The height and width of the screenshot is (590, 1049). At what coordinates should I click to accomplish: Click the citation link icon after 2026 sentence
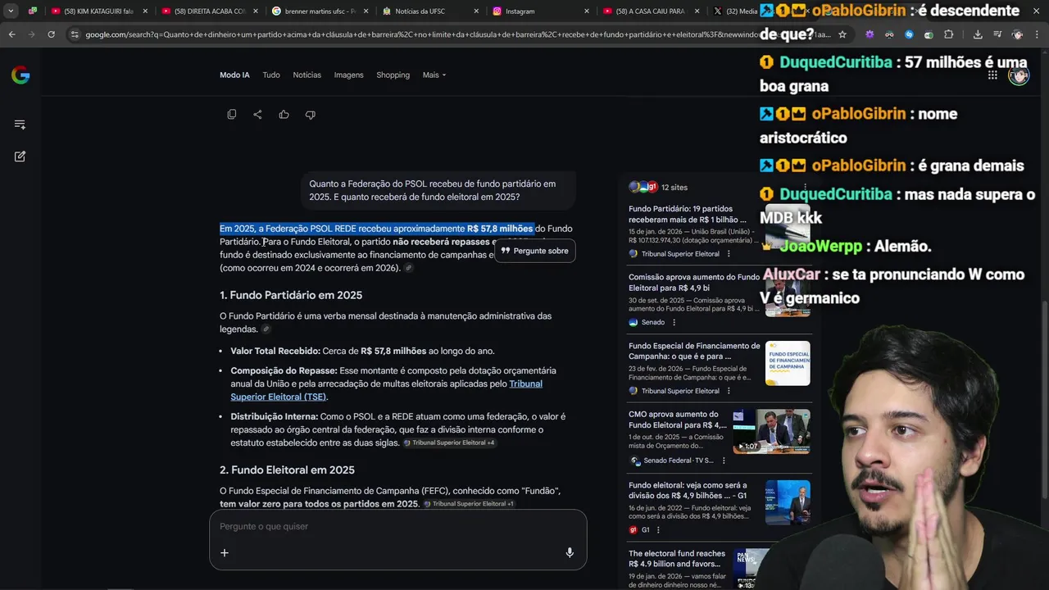408,268
